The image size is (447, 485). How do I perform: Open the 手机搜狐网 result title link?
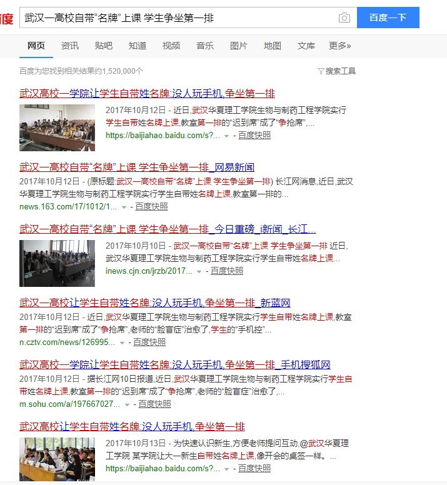point(174,365)
